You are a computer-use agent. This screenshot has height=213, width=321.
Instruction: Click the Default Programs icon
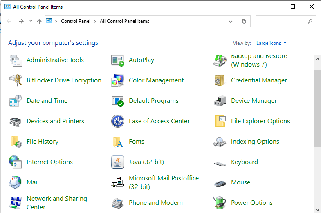pyautogui.click(x=118, y=101)
